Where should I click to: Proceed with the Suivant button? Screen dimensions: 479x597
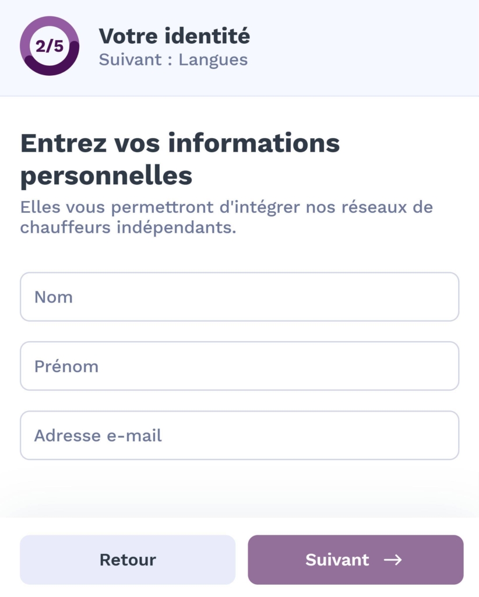[x=355, y=560]
